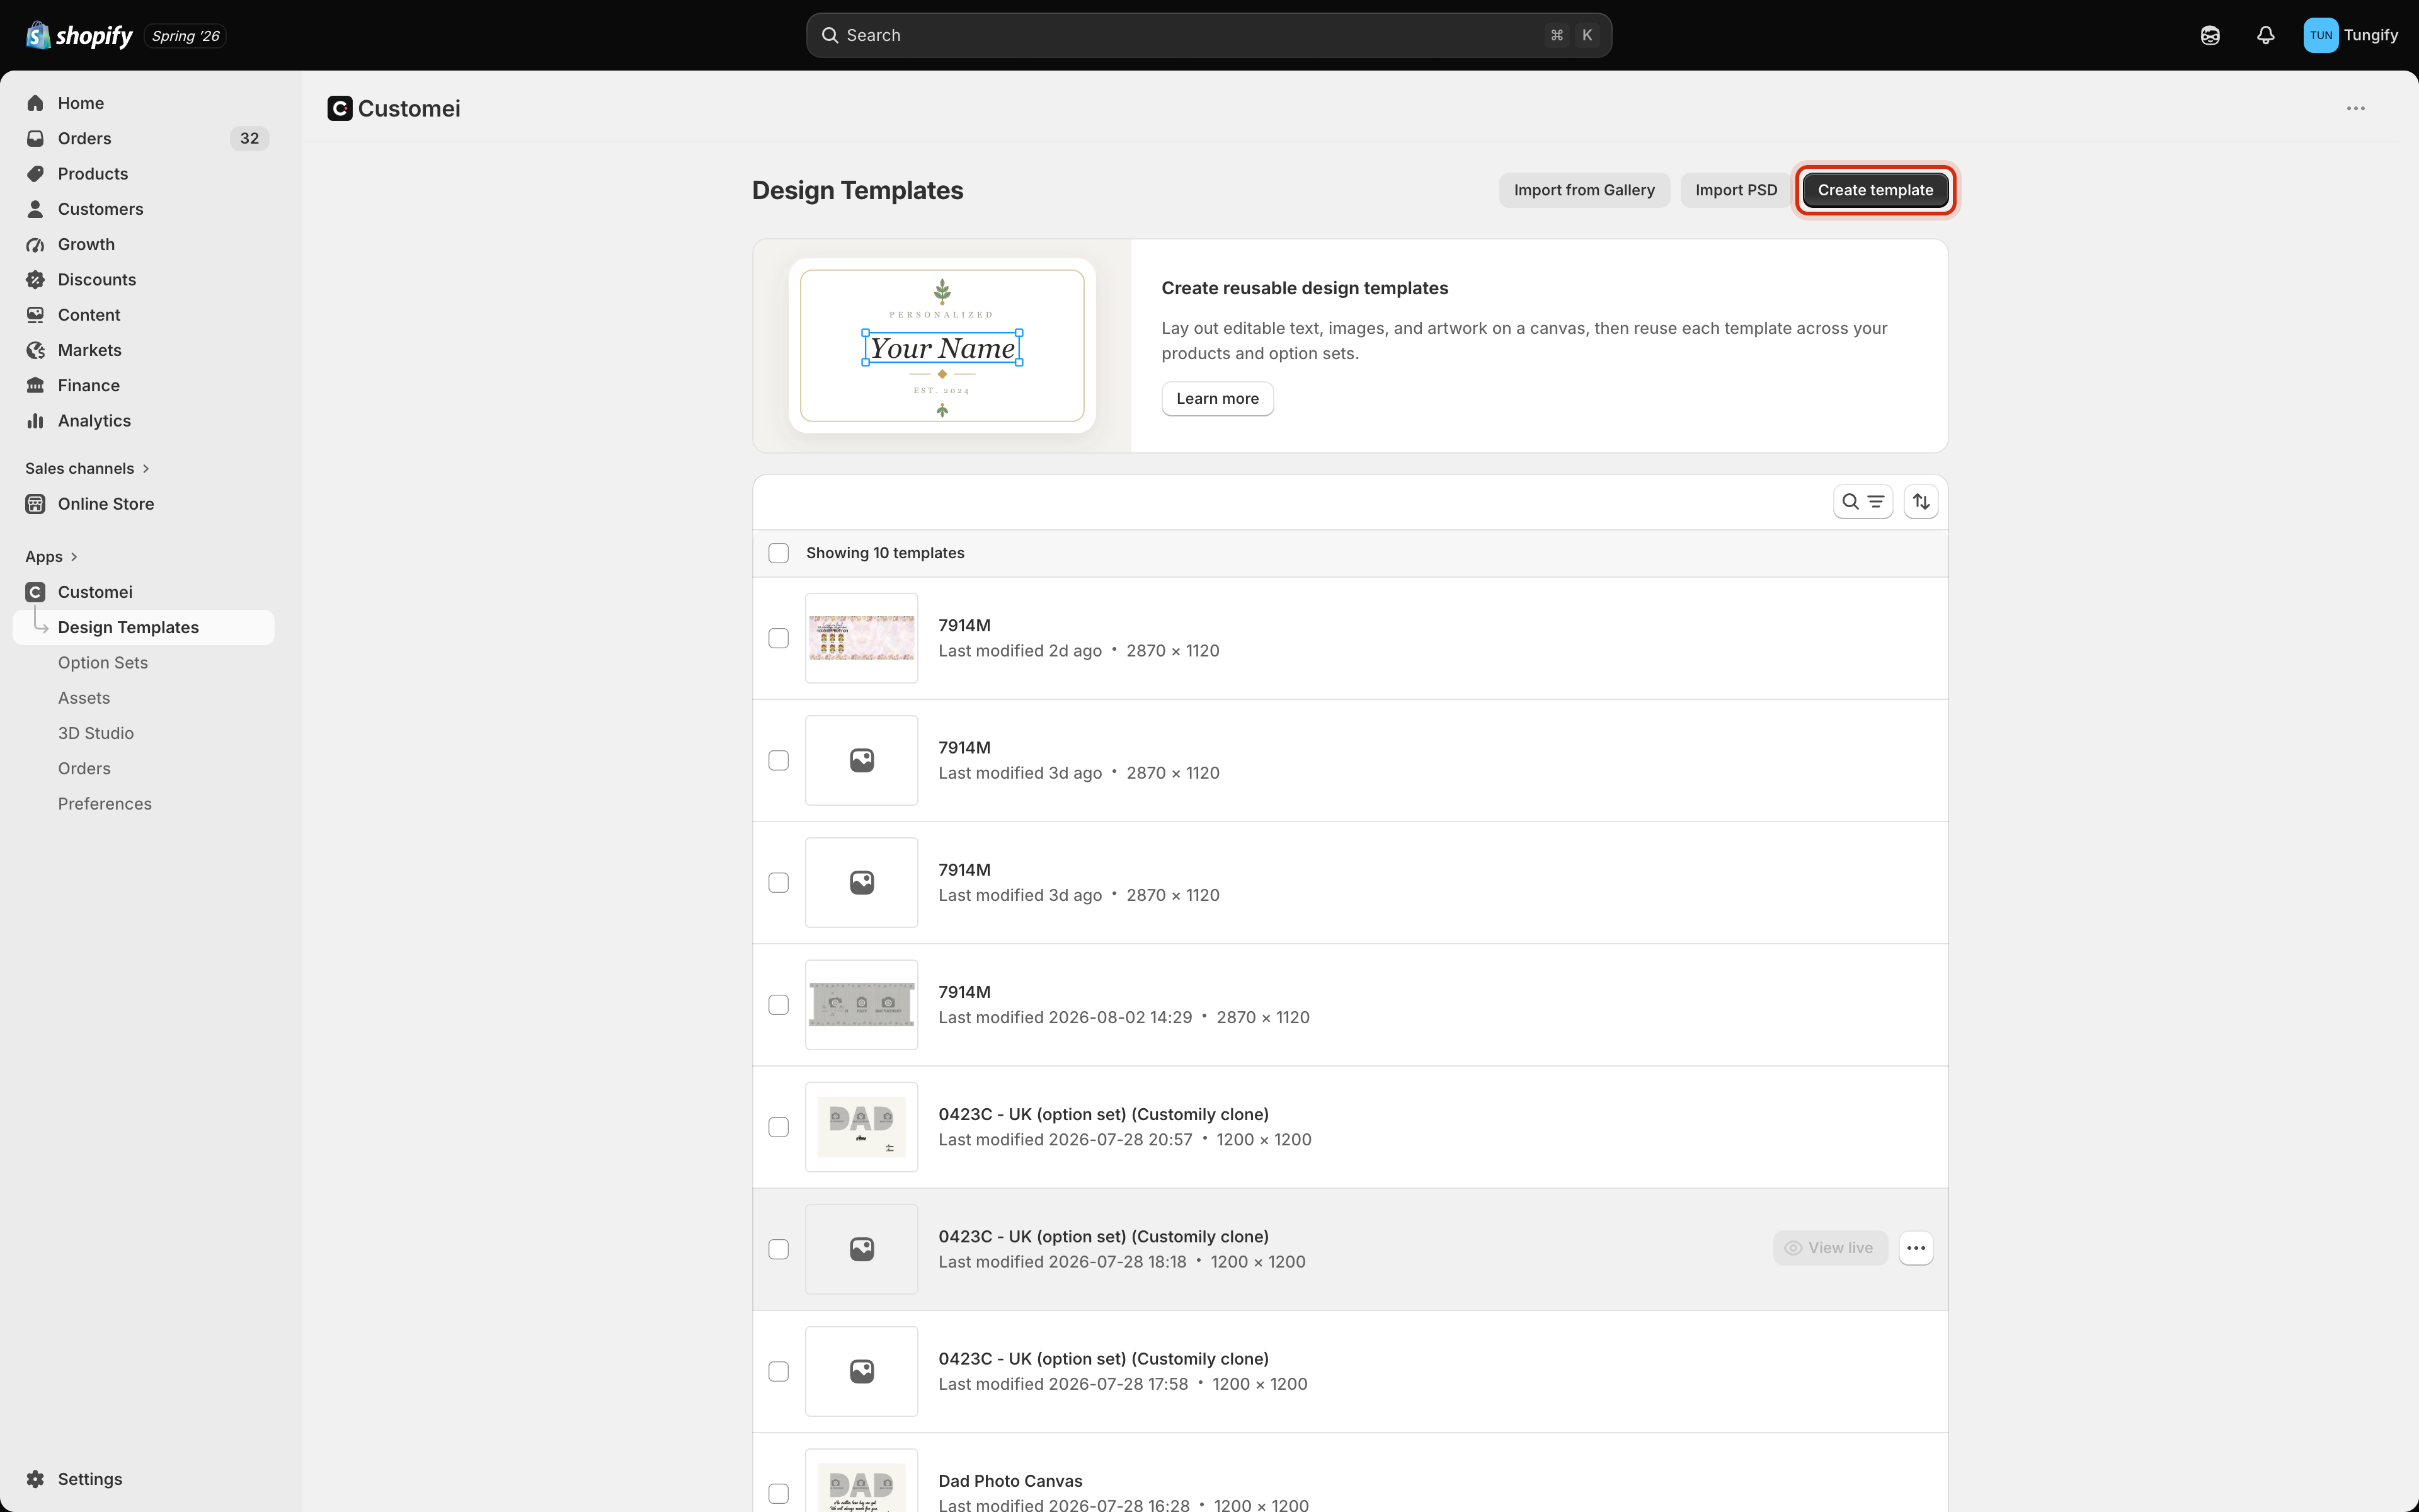Click View live on the 18:18 template
This screenshot has height=1512, width=2419.
(1830, 1248)
